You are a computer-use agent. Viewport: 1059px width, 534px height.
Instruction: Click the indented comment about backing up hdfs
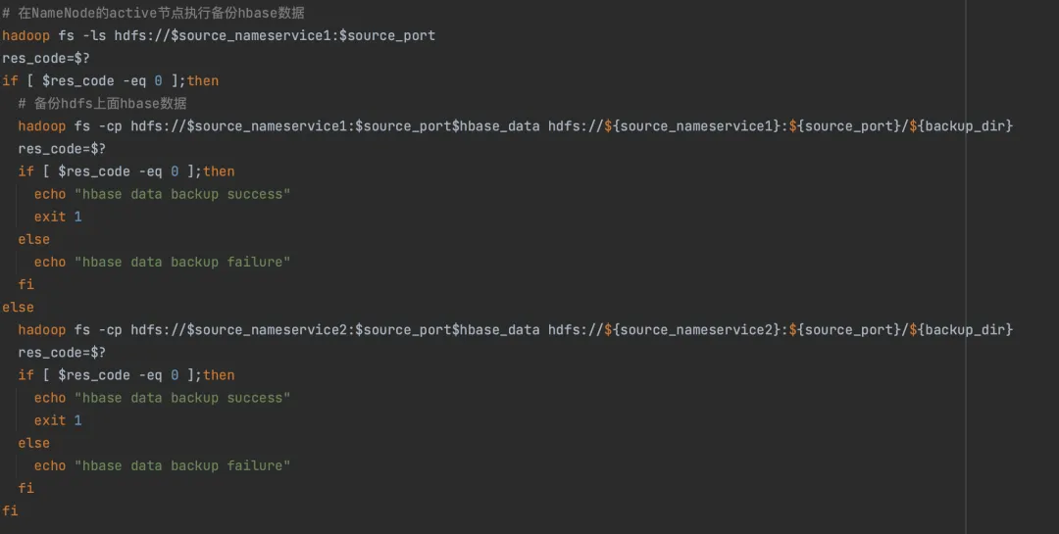[x=102, y=103]
